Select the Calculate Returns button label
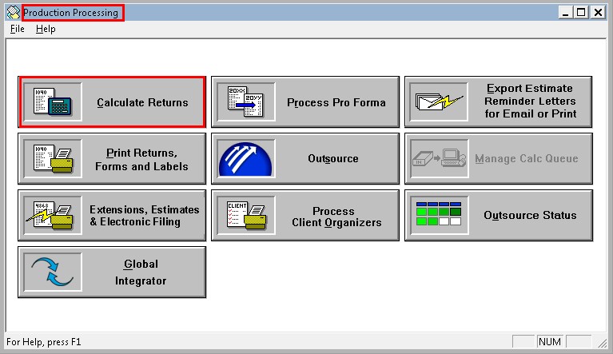 [143, 102]
